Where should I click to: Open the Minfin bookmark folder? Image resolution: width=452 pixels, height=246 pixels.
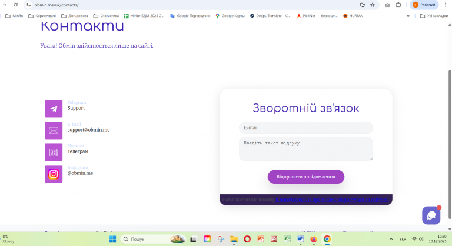[14, 16]
